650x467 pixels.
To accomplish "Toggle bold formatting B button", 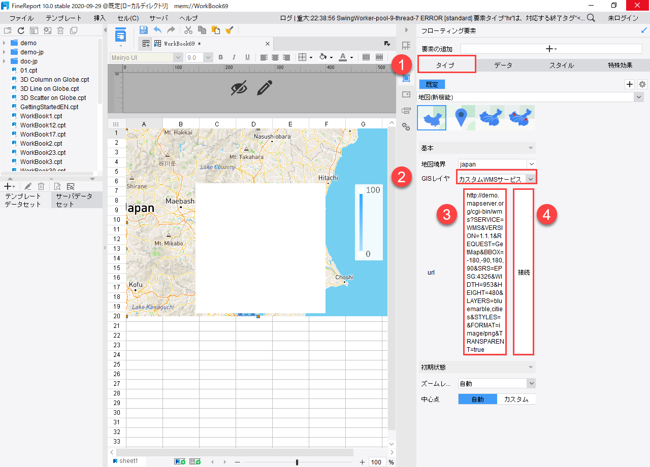I will click(x=221, y=57).
